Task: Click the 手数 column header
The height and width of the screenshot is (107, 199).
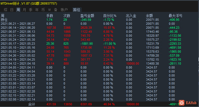Action: pyautogui.click(x=50, y=16)
